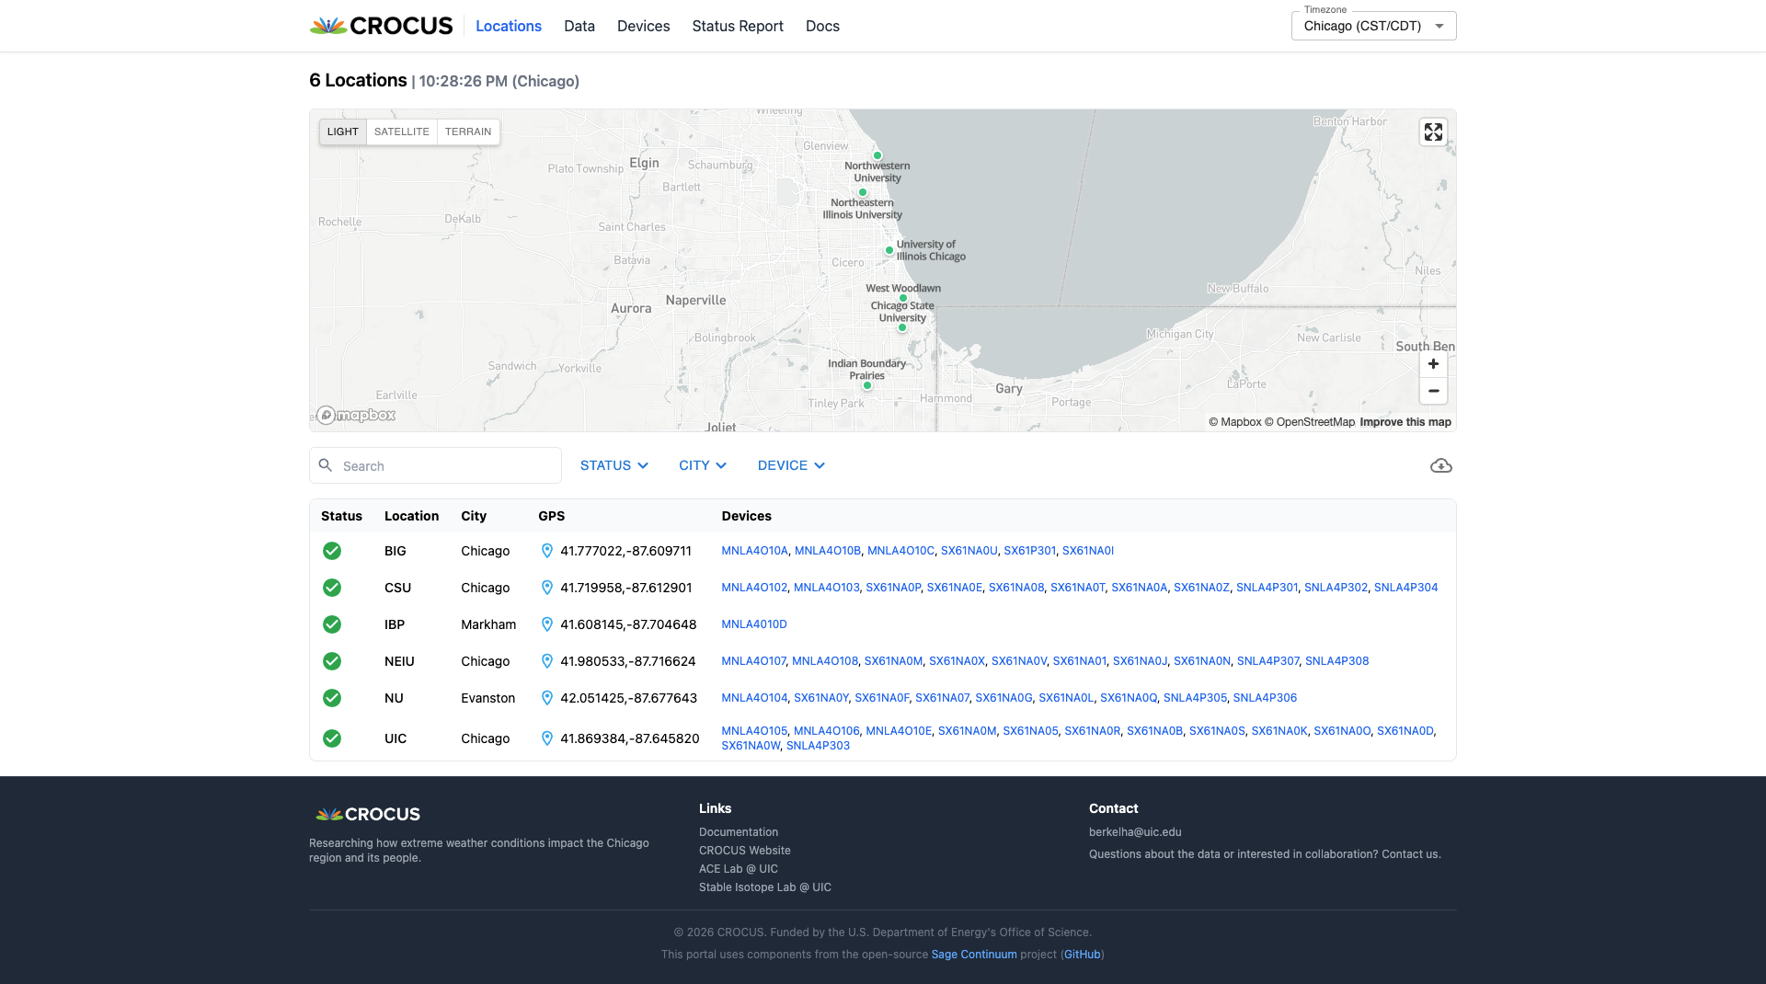Open the MNLA4O10A device link
This screenshot has width=1766, height=984.
[754, 551]
